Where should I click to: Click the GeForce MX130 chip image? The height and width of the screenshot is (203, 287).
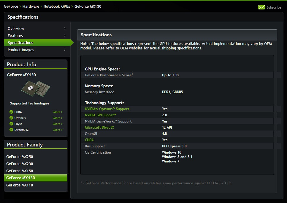(x=36, y=88)
